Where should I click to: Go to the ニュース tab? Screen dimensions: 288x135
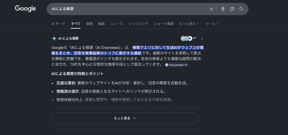[x=117, y=24]
